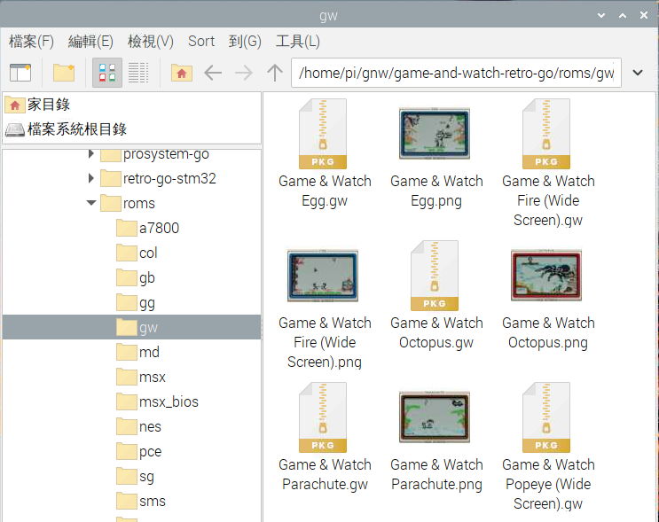Navigate forward to the next folder
This screenshot has width=659, height=522.
tap(244, 73)
